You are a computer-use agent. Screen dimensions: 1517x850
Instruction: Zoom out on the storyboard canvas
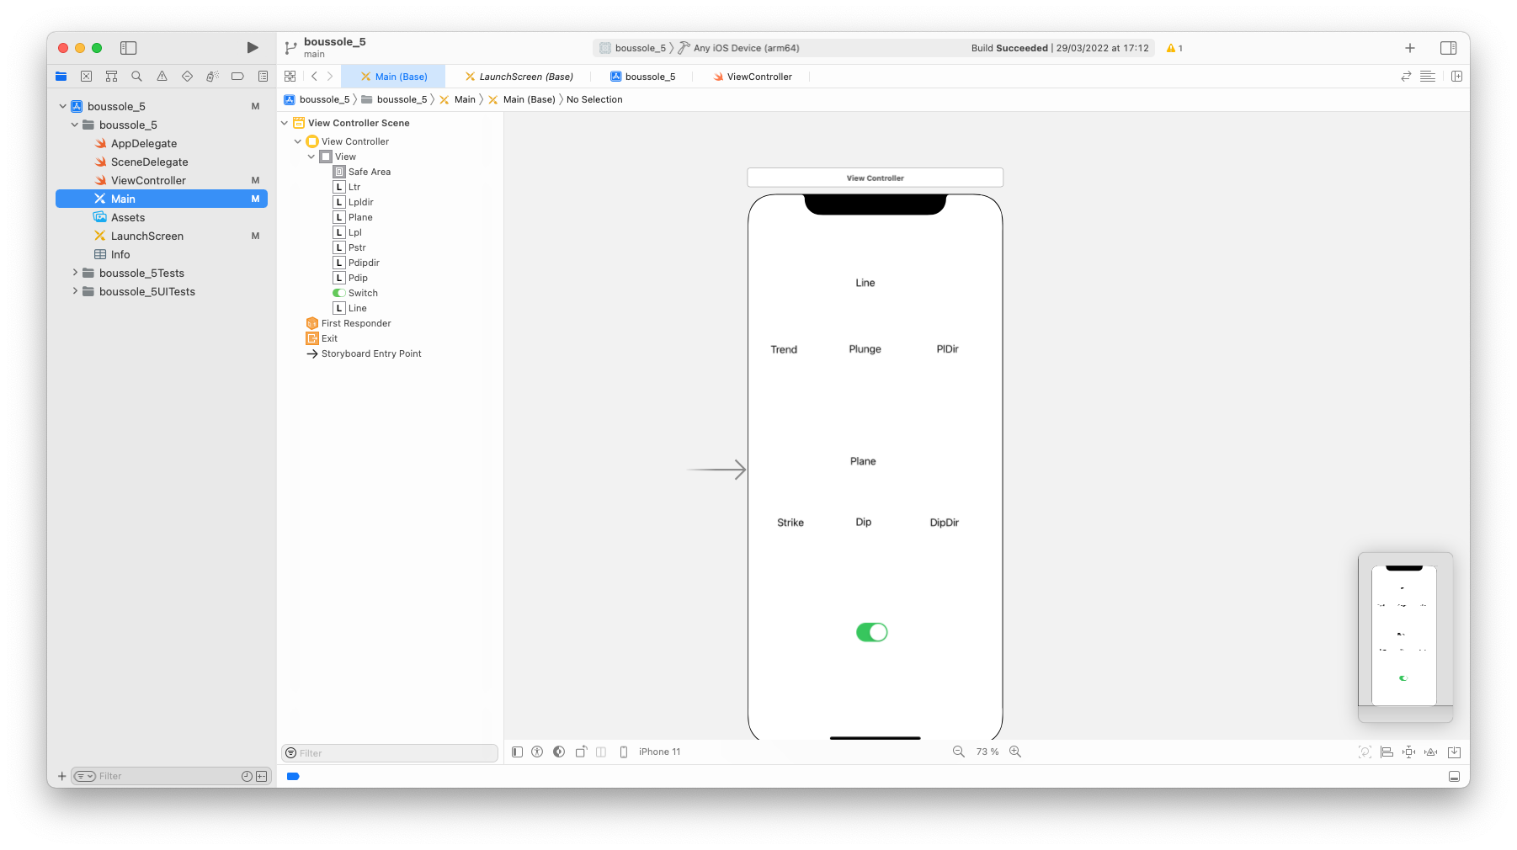(958, 752)
